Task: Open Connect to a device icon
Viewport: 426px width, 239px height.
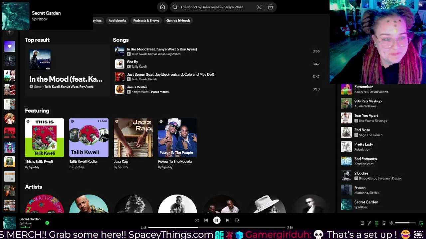Action: 384,223
